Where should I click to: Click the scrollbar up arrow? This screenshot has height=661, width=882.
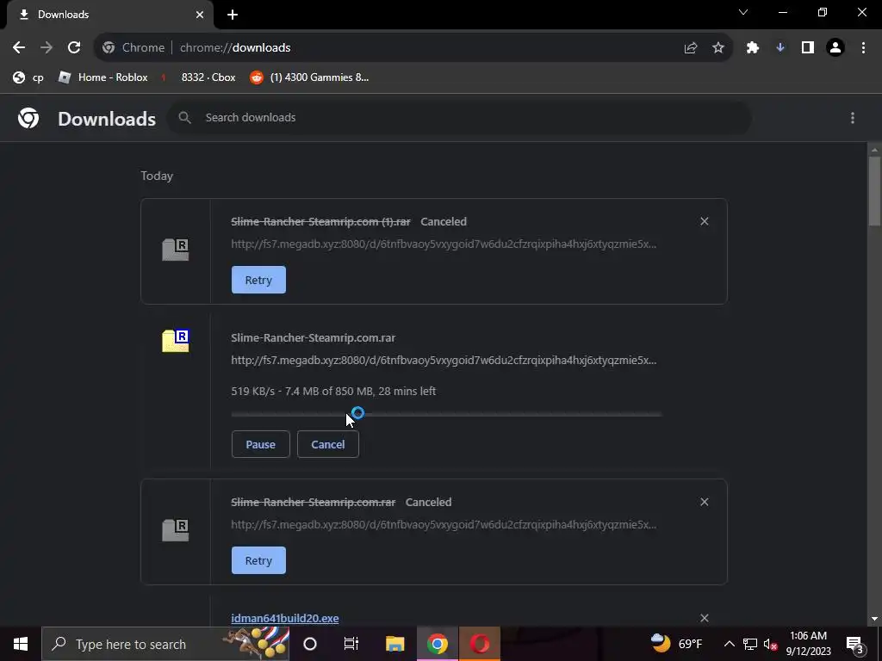874,150
